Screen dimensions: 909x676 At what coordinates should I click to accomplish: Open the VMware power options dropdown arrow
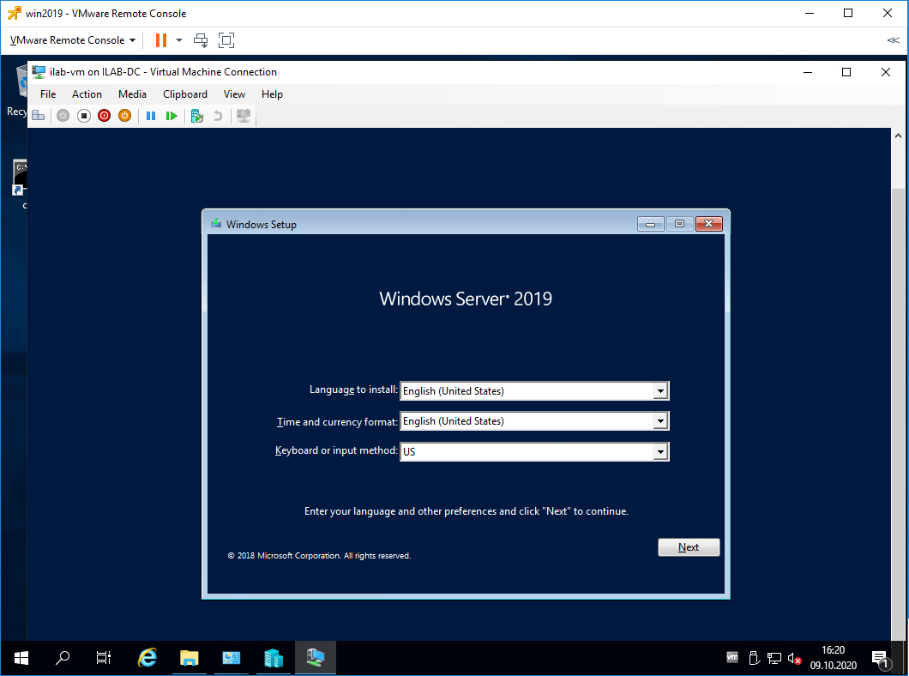(x=179, y=40)
